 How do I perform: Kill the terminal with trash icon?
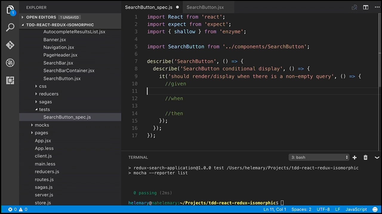coord(366,158)
